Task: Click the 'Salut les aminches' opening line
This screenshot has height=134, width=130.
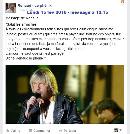Action: tap(21, 24)
